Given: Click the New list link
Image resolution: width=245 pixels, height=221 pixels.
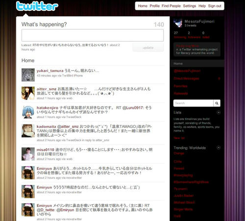Looking at the screenshot, I should [x=179, y=138].
